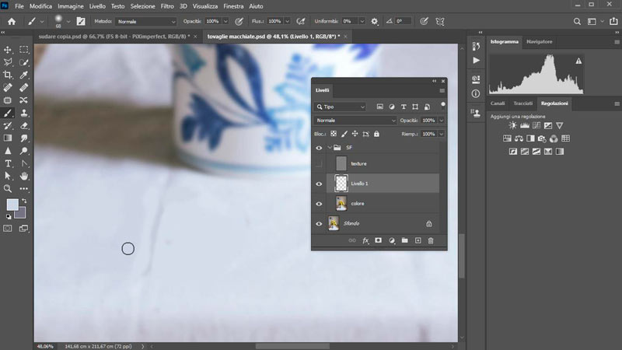
Task: Select the Livello 1 layer thumbnail
Action: 341,184
